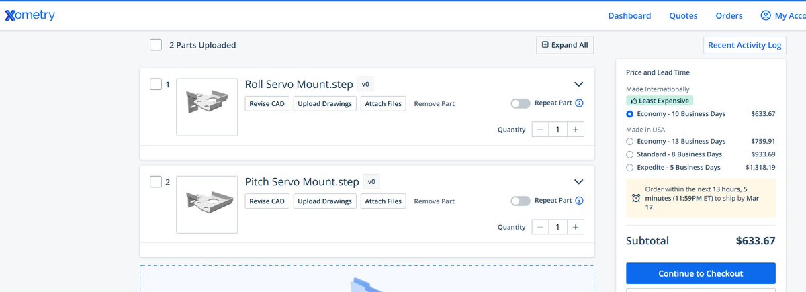This screenshot has width=806, height=292.
Task: Click Continue to Checkout
Action: pos(701,273)
